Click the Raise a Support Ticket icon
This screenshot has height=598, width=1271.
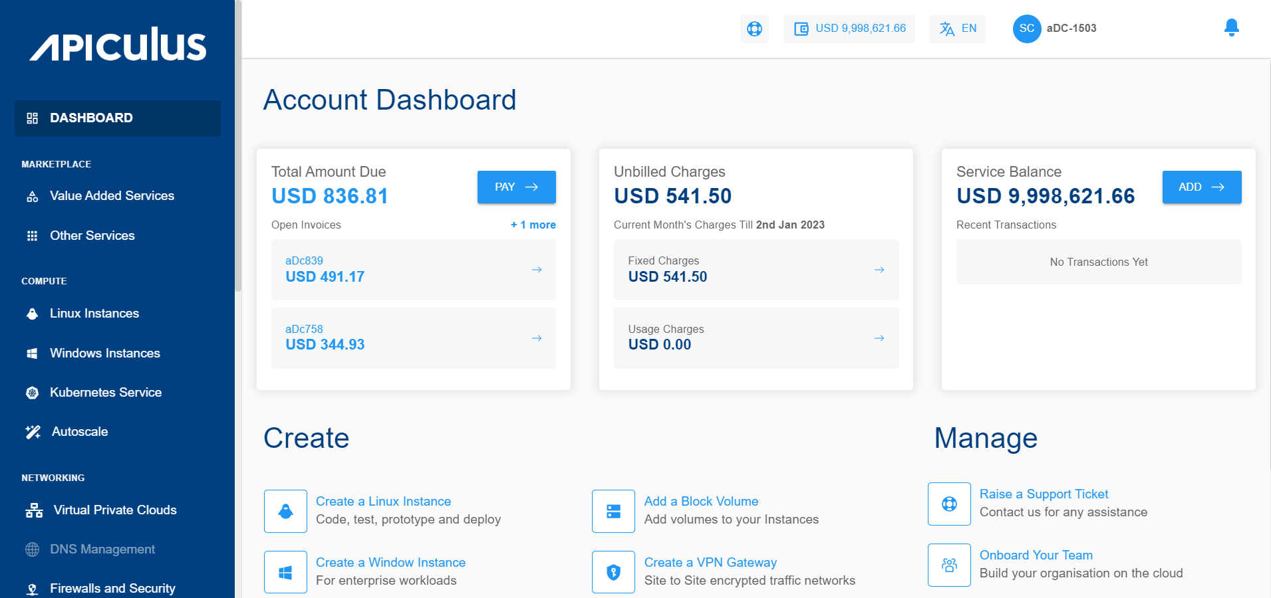coord(949,504)
